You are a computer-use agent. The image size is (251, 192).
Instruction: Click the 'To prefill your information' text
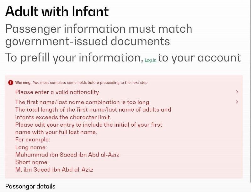click(x=74, y=58)
